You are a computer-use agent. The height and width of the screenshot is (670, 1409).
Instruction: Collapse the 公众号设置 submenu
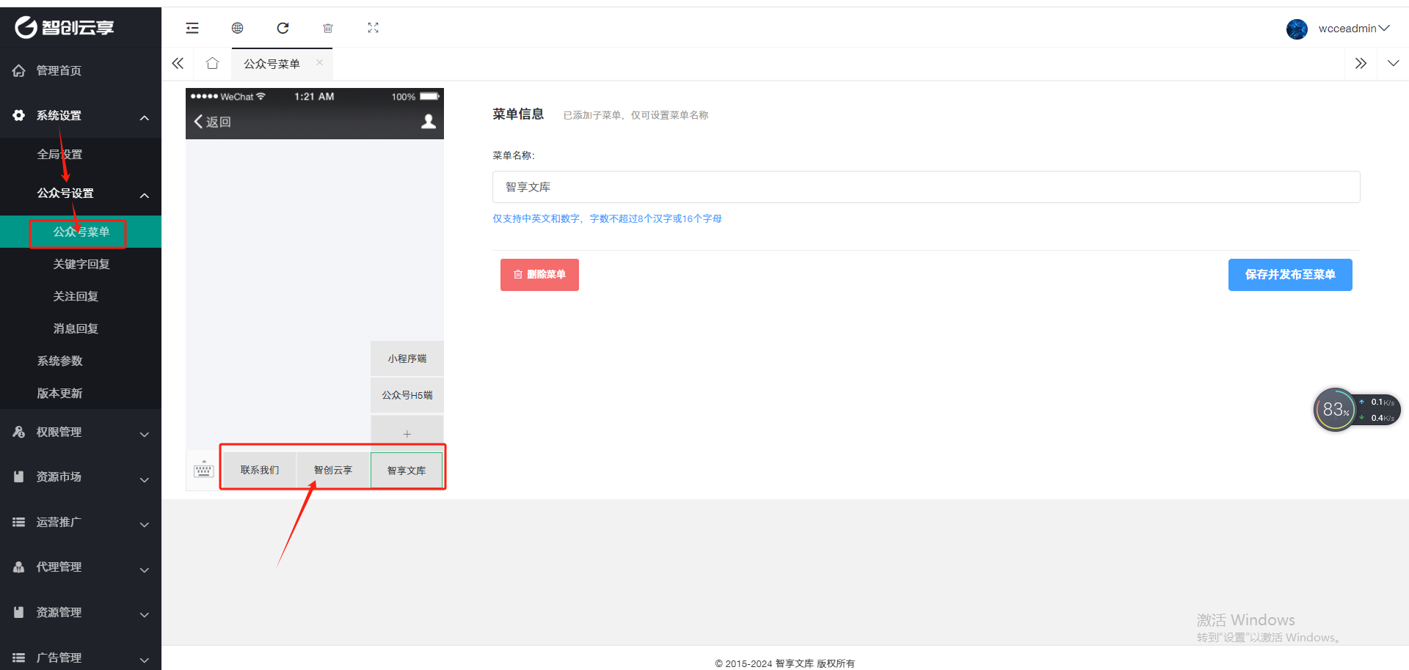click(81, 194)
